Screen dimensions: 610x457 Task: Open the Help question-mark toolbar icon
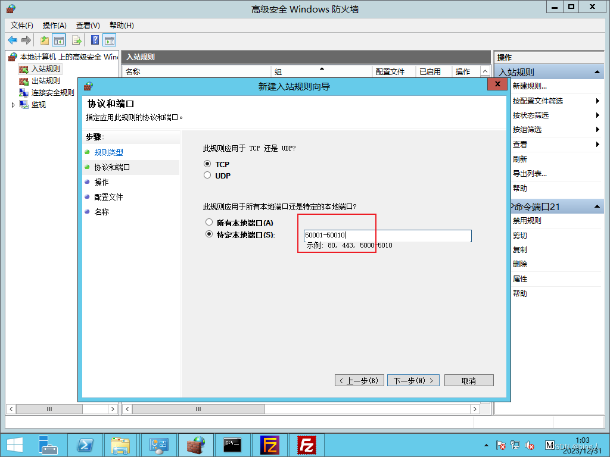(95, 40)
